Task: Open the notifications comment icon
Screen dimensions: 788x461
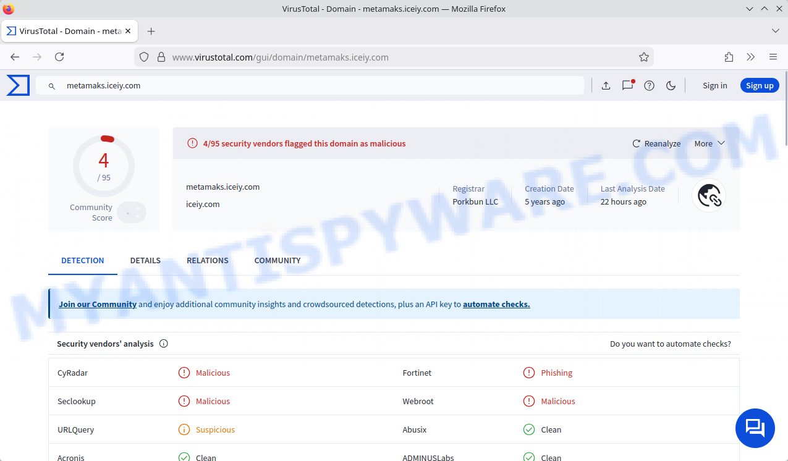Action: tap(627, 86)
